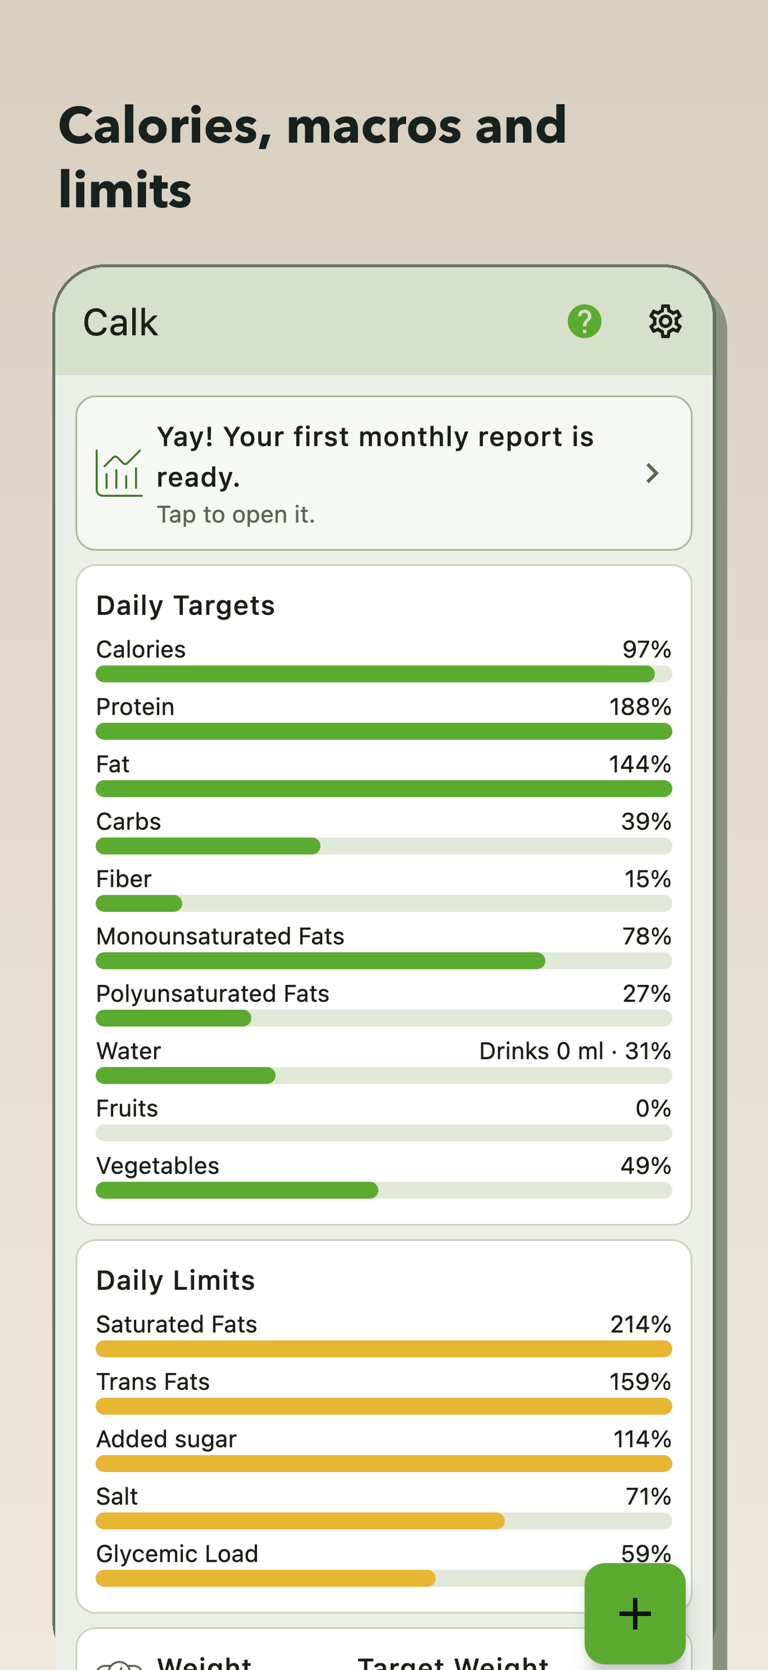Open the 'Yay! Your first monthly report' banner
This screenshot has width=768, height=1670.
(384, 473)
